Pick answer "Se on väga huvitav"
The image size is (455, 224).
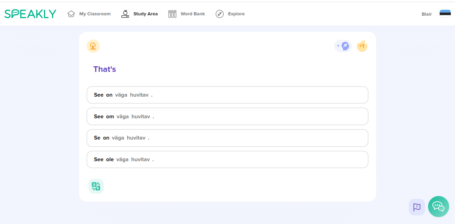pos(227,138)
